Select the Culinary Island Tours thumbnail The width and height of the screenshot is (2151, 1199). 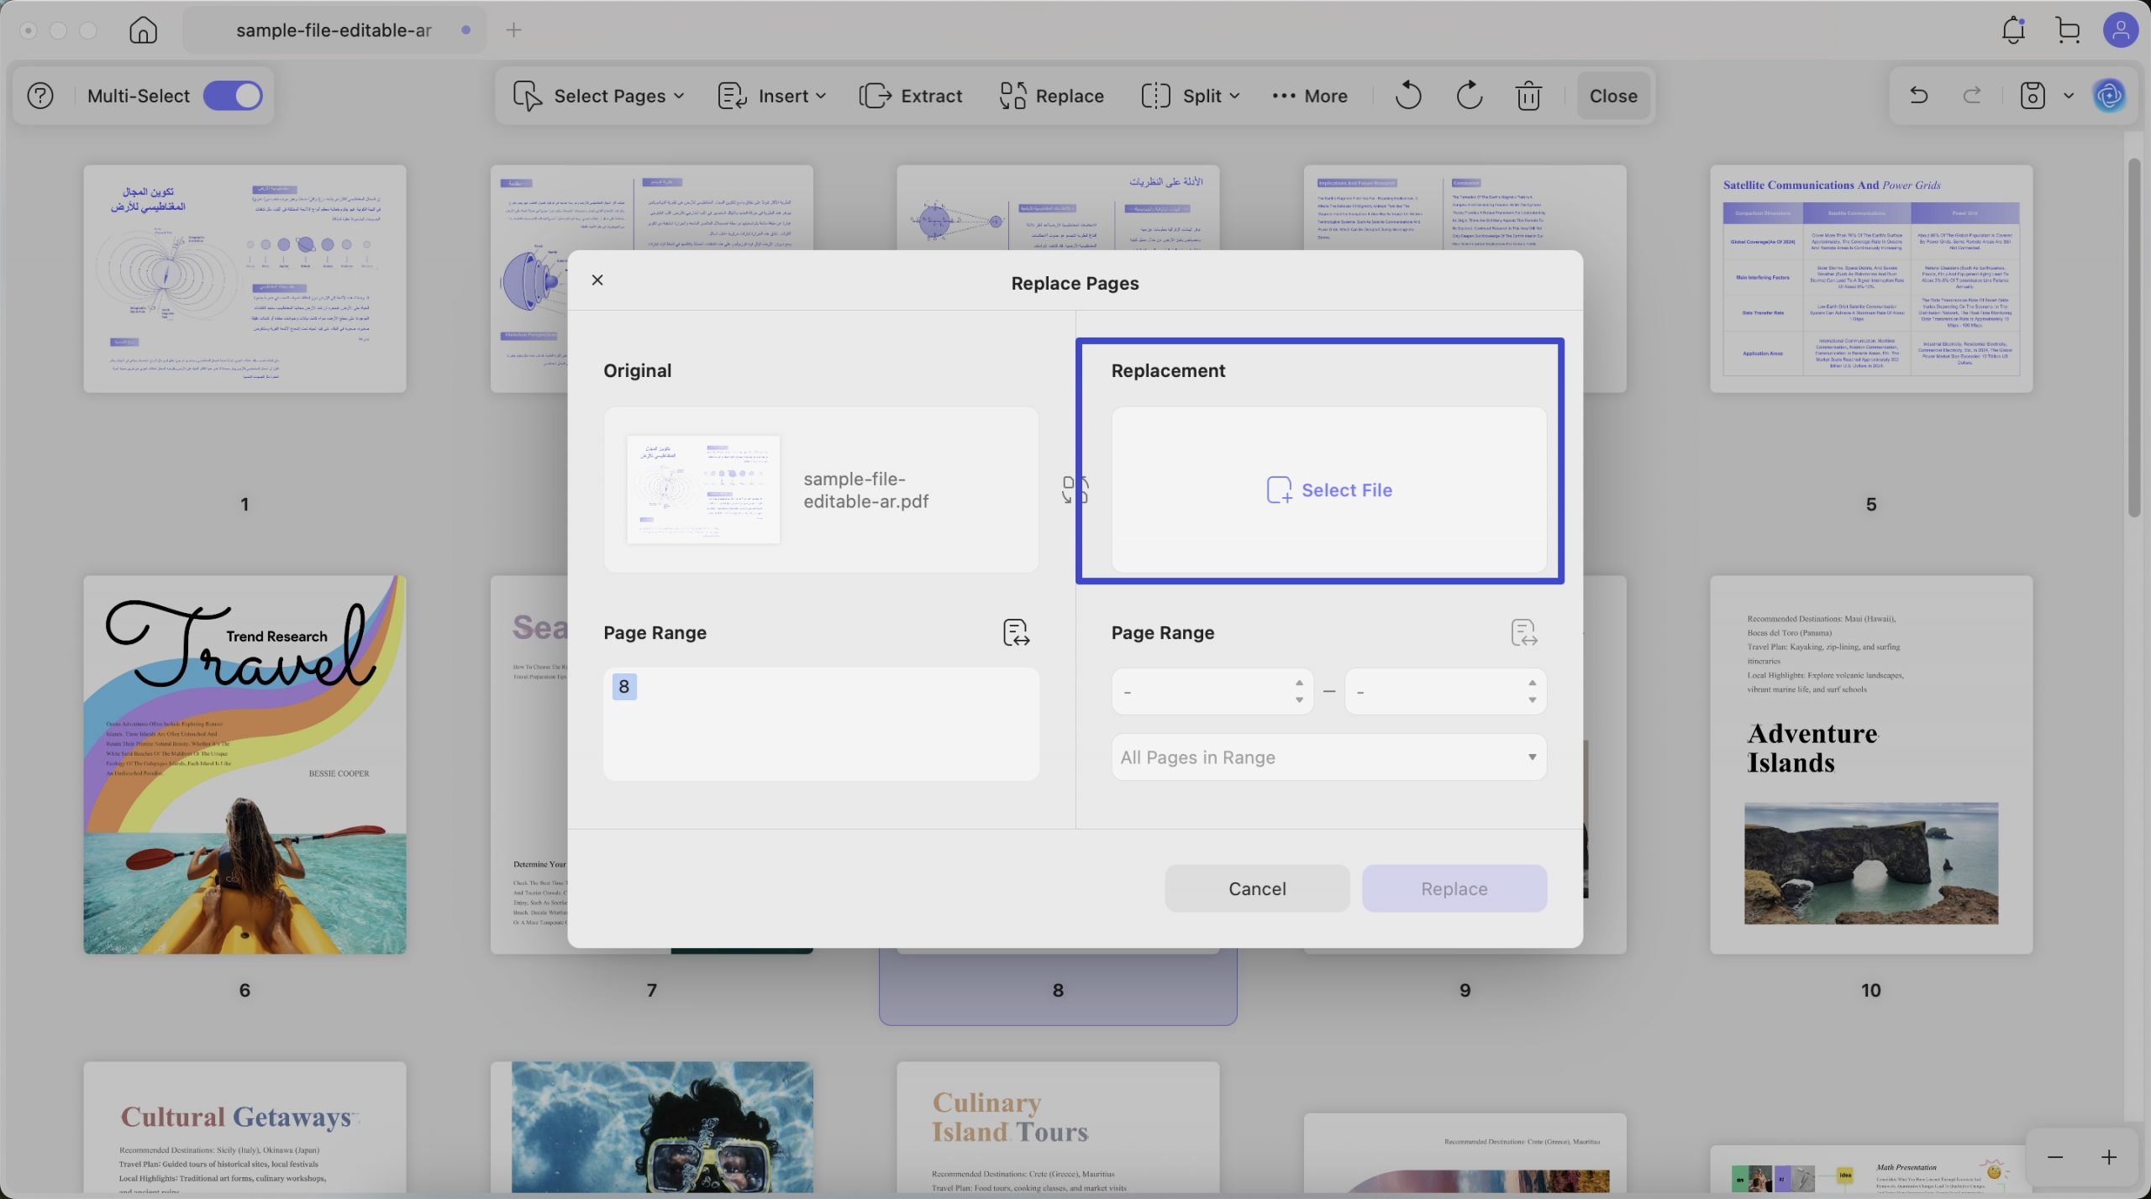pos(1058,1127)
